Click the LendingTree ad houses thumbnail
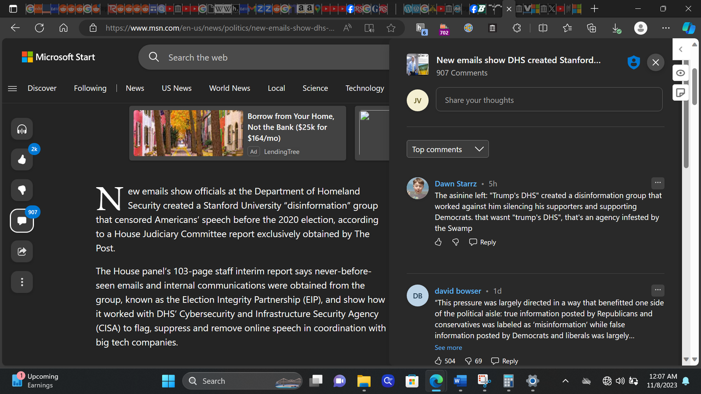Image resolution: width=701 pixels, height=394 pixels. pos(188,133)
